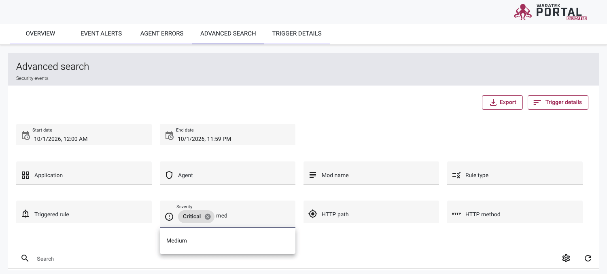Select Medium from the severity suggestions
This screenshot has width=607, height=274.
click(x=227, y=241)
